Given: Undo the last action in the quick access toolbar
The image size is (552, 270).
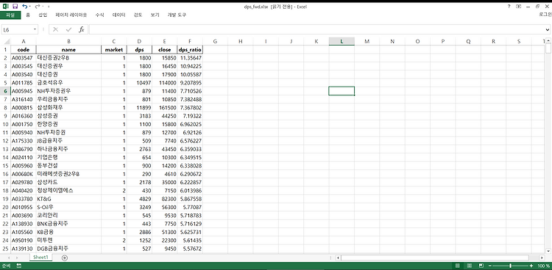Looking at the screenshot, I should [24, 7].
